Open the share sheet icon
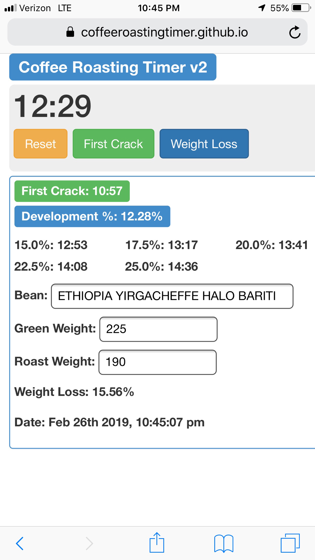Image resolution: width=315 pixels, height=560 pixels. pyautogui.click(x=157, y=542)
